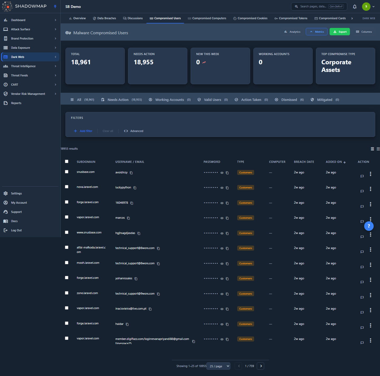The image size is (380, 376).
Task: Go to next results page
Action: 260,366
